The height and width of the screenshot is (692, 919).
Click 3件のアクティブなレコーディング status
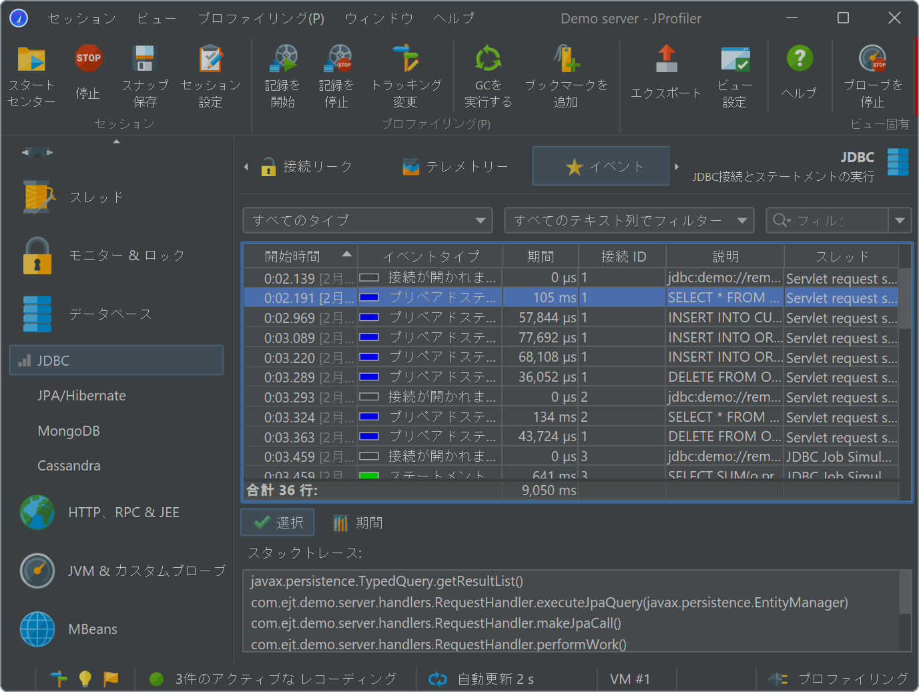coord(274,679)
